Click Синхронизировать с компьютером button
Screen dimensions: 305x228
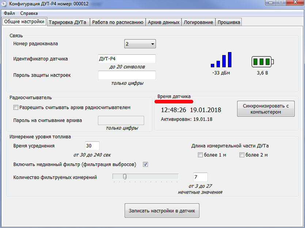click(266, 109)
